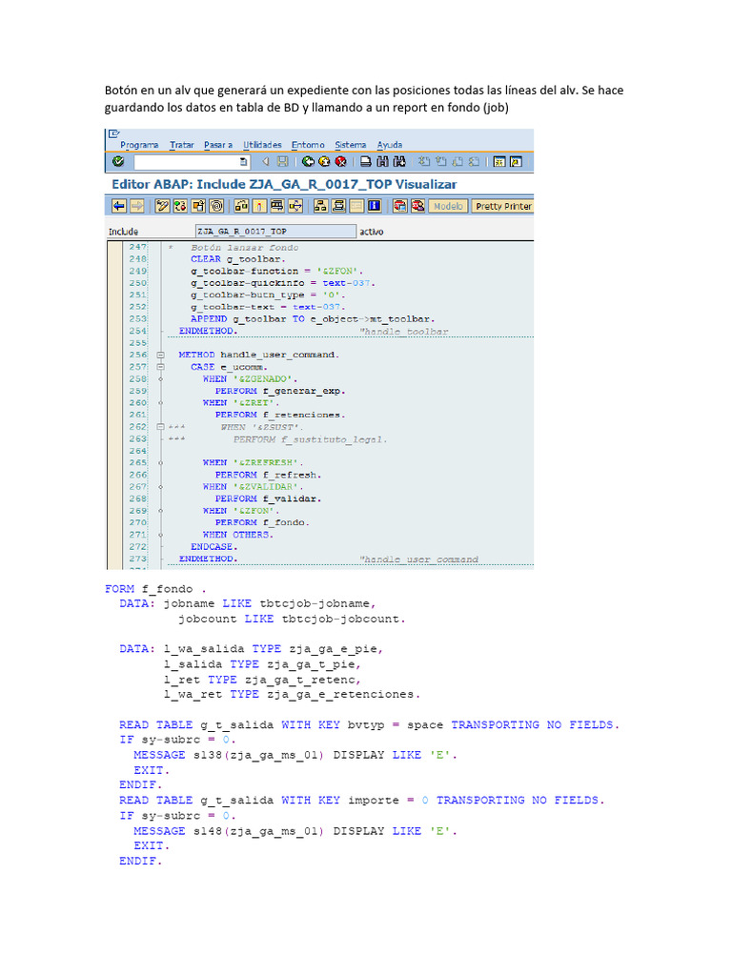Open the Programa menu
Viewport: 732px width, 976px height.
coord(139,145)
